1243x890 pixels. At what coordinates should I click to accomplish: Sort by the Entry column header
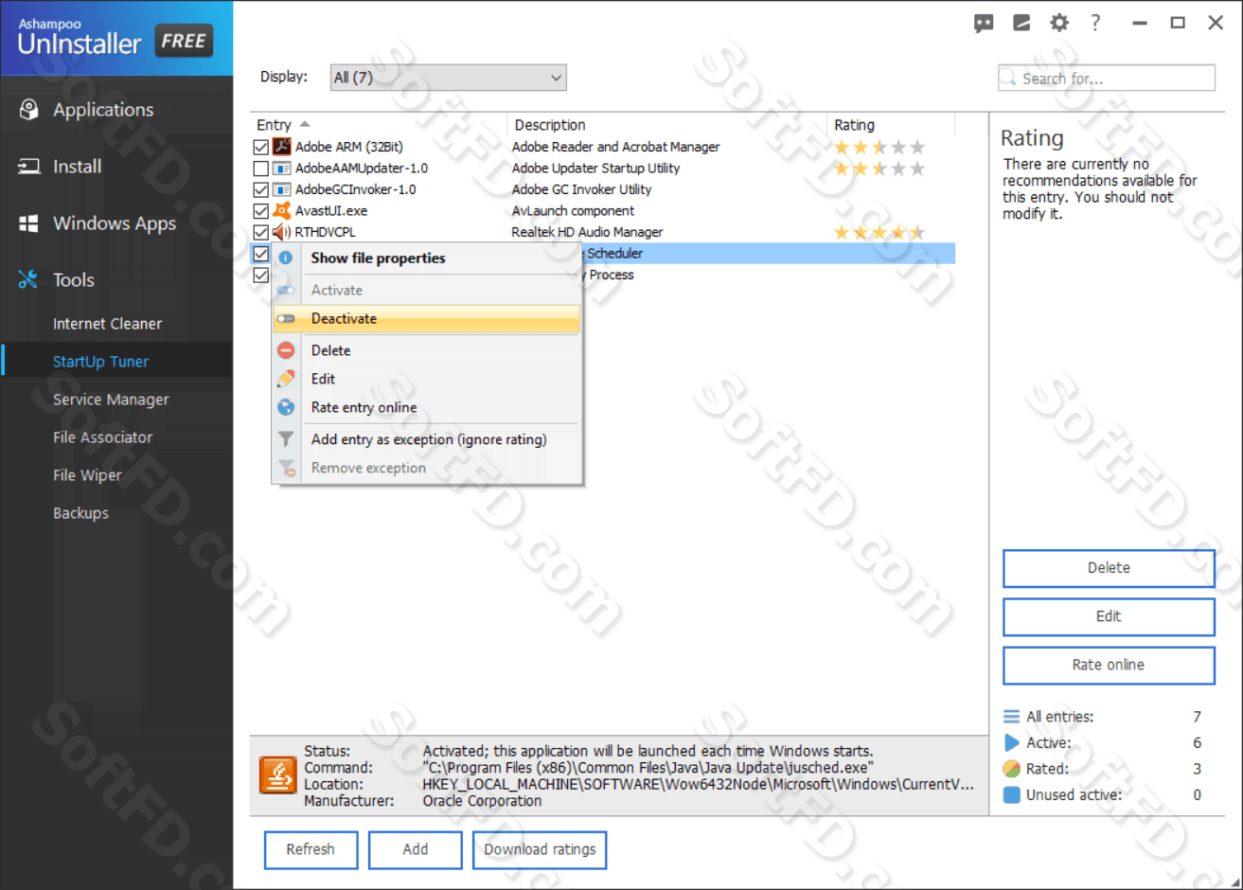(x=379, y=125)
